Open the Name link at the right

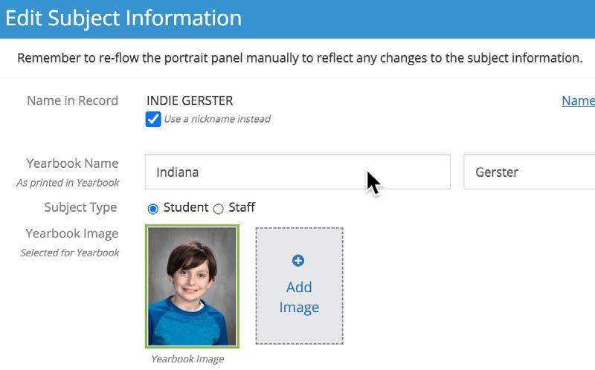(x=578, y=100)
